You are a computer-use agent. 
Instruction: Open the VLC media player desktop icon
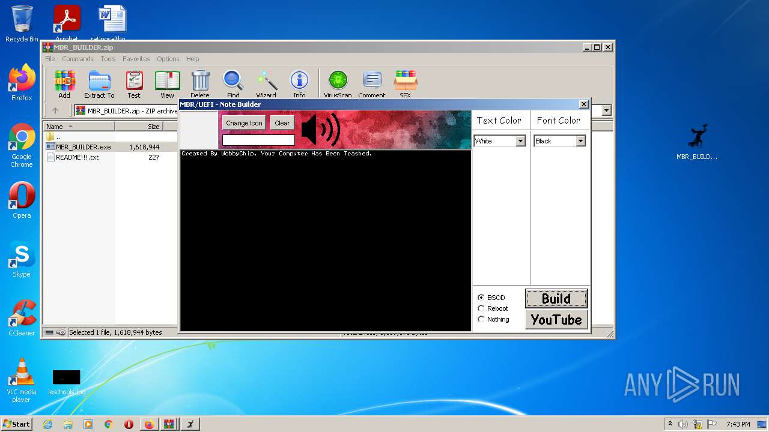point(22,380)
